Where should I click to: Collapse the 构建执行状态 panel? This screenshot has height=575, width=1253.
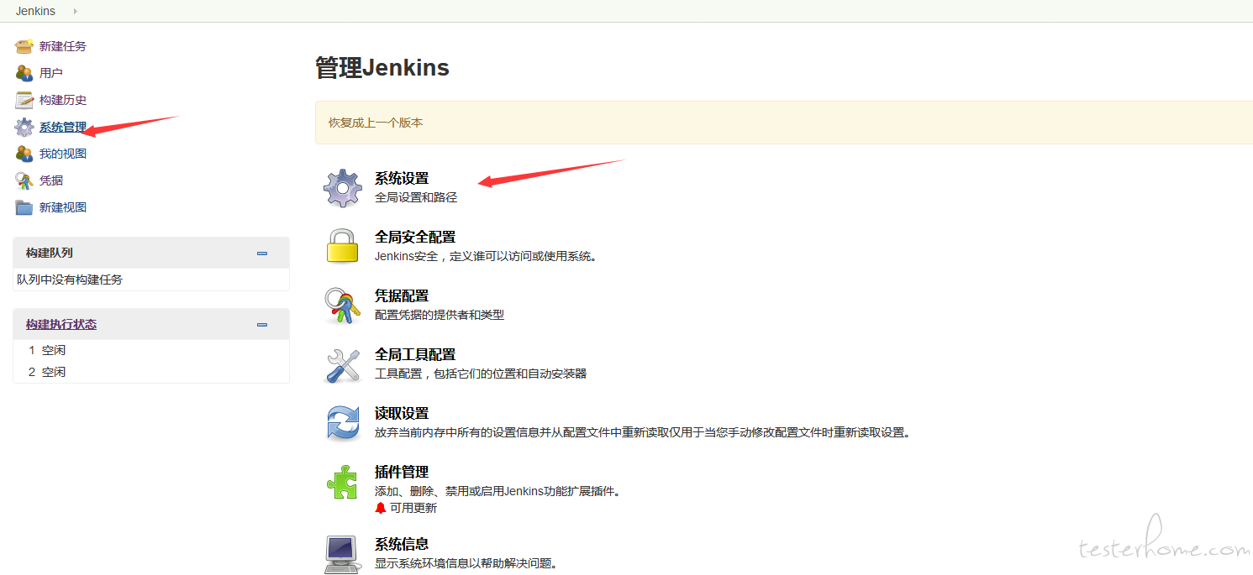pos(262,324)
